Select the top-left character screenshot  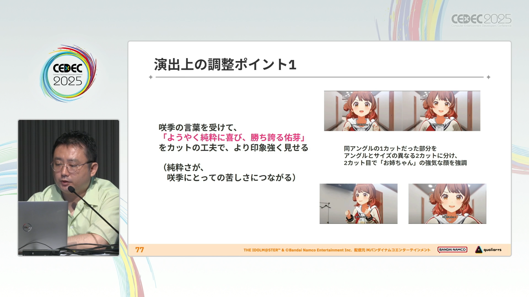pos(363,111)
